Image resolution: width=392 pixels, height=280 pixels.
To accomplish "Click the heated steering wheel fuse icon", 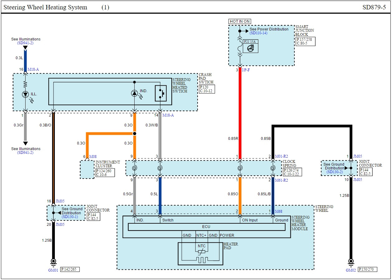I will click(x=250, y=49).
